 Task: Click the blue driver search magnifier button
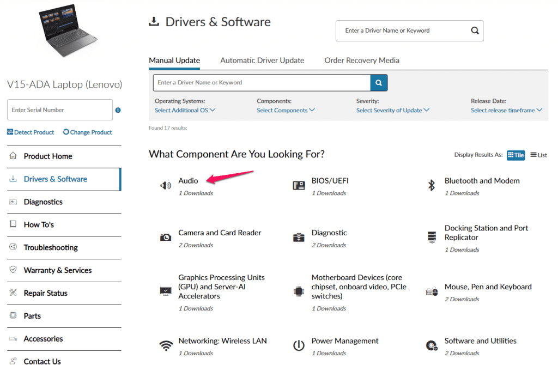[x=379, y=83]
